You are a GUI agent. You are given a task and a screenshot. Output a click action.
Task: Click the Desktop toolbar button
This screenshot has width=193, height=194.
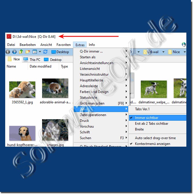(x=60, y=52)
